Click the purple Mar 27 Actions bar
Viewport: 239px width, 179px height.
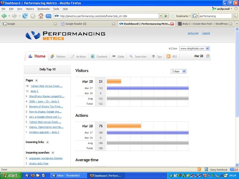[x=148, y=133]
